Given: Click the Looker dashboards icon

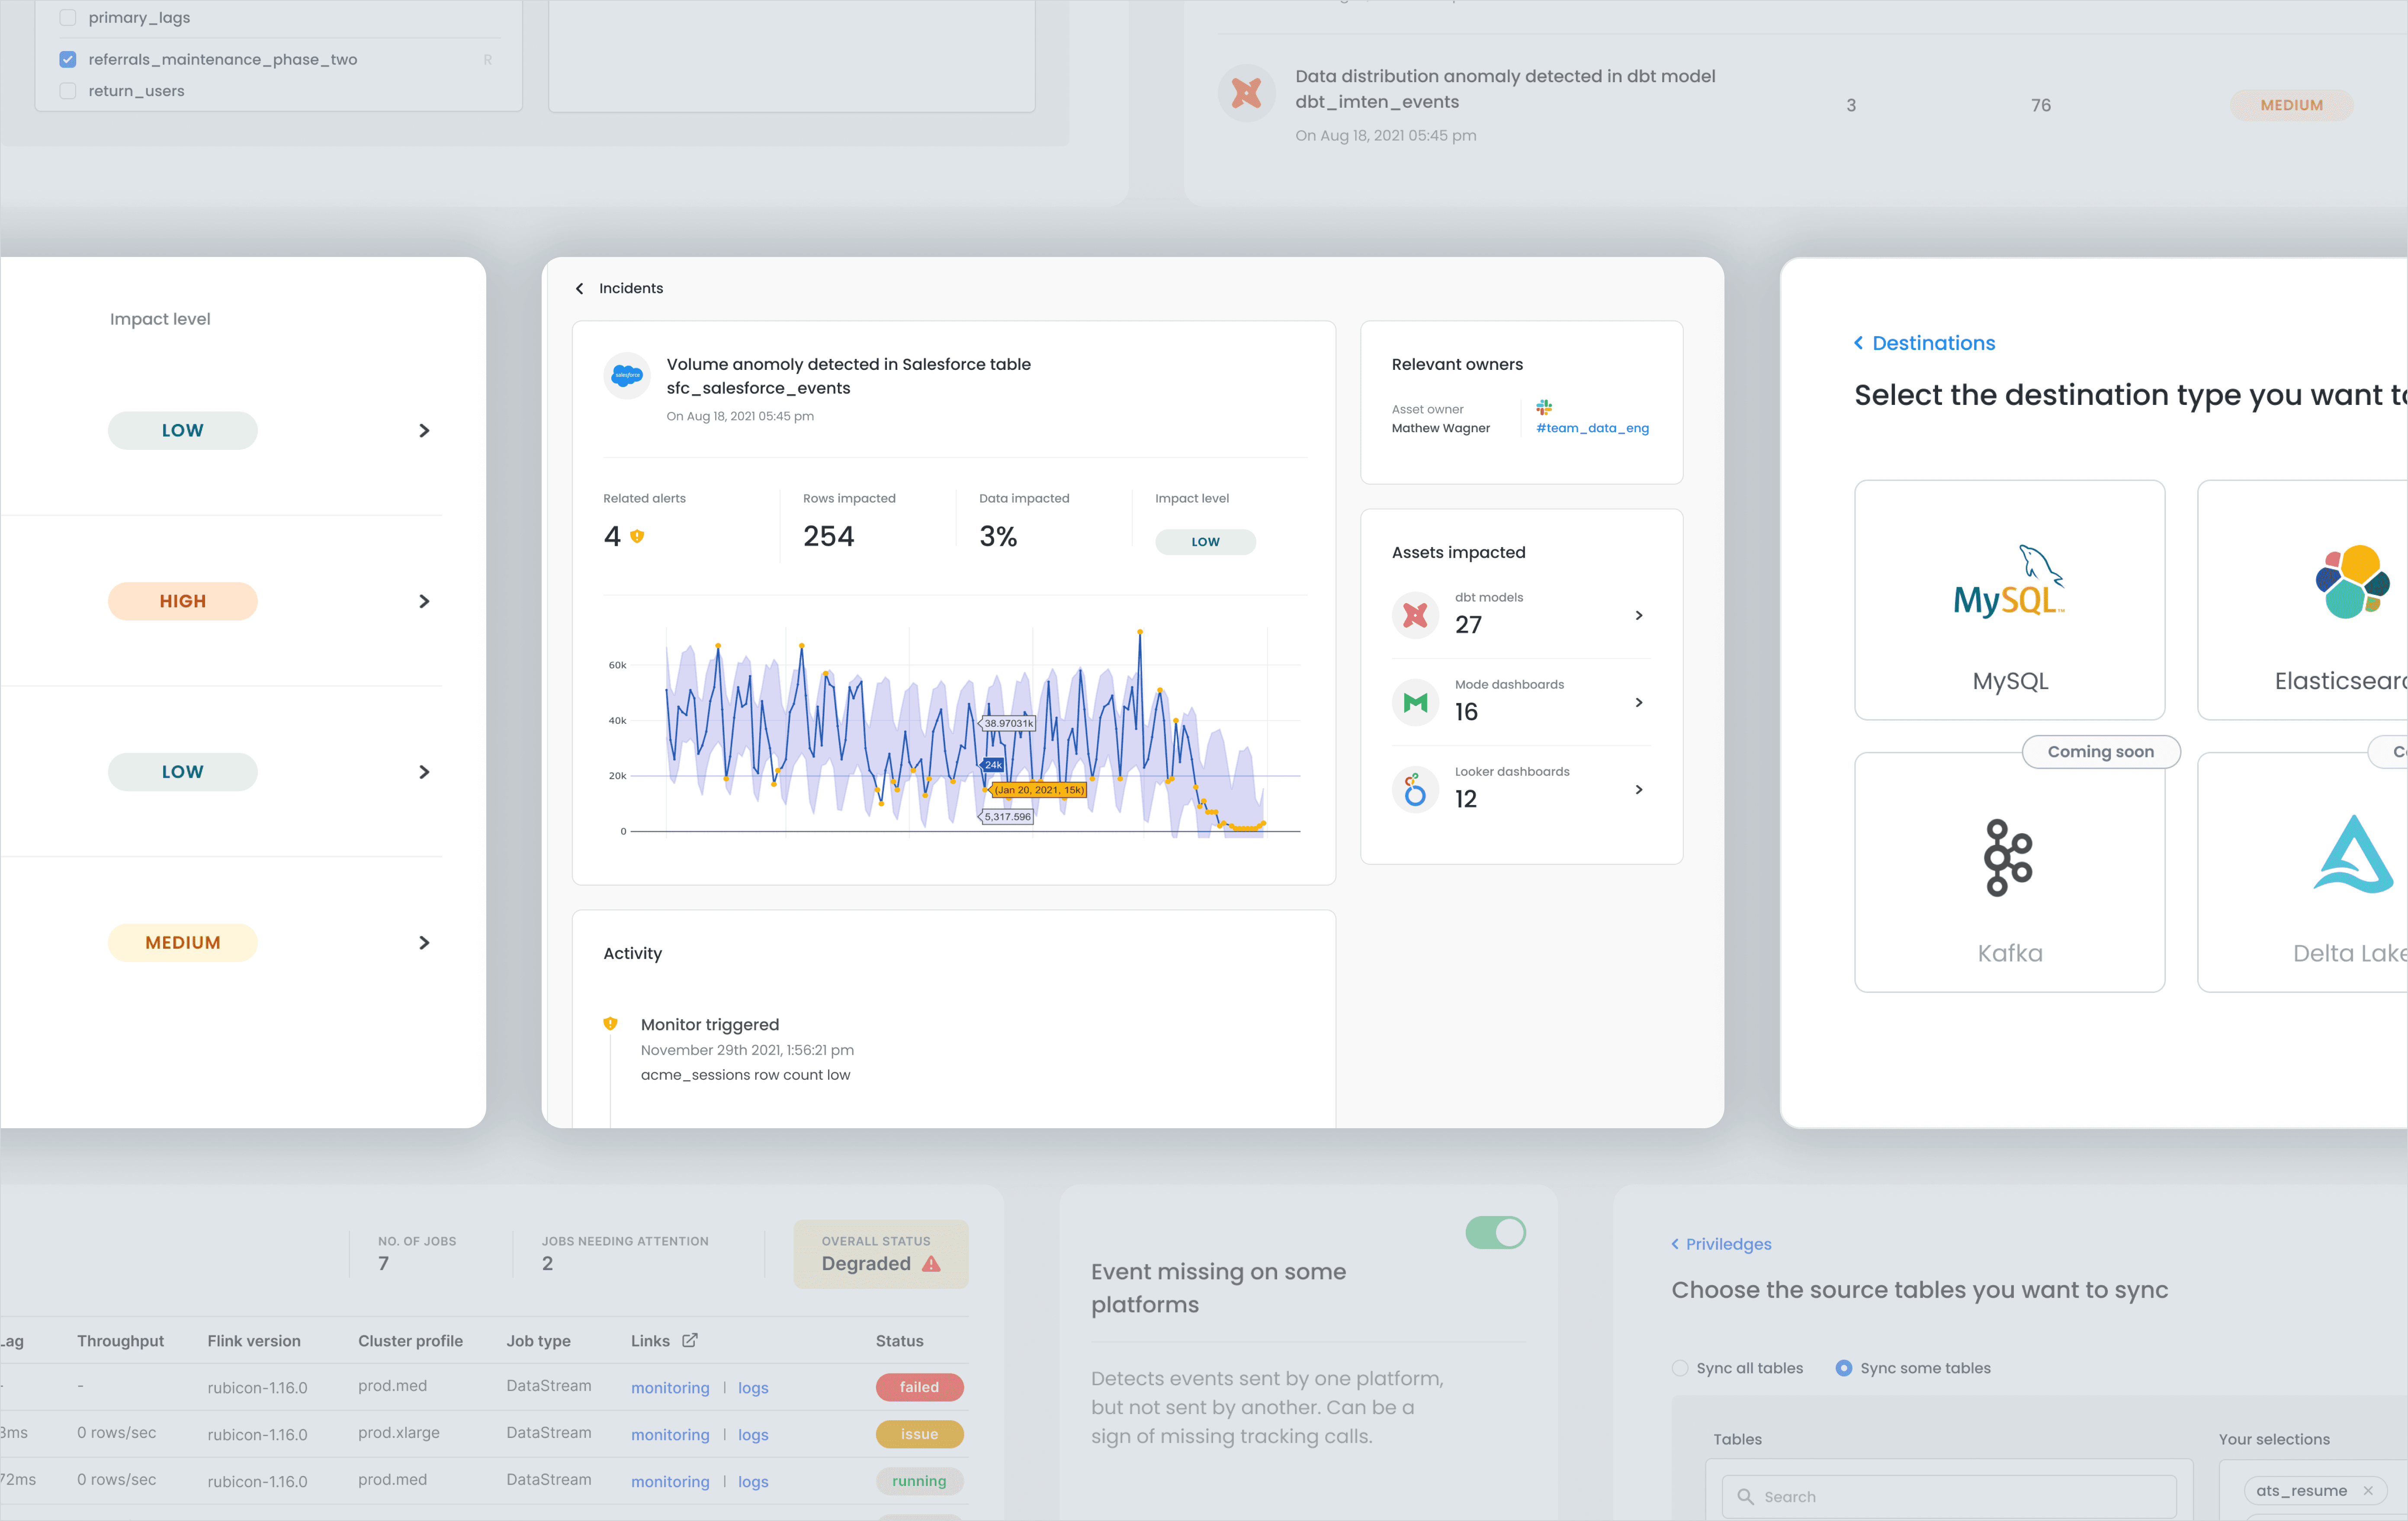Looking at the screenshot, I should (1415, 789).
